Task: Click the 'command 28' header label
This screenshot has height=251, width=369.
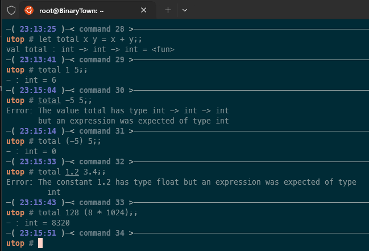Action: click(102, 29)
